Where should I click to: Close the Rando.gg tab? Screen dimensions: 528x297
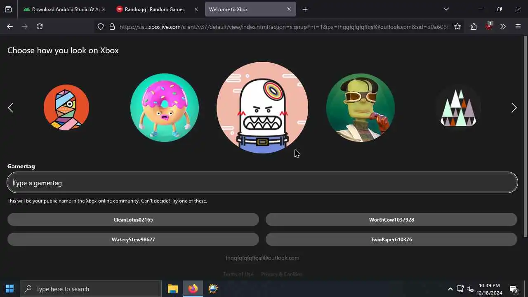(196, 9)
